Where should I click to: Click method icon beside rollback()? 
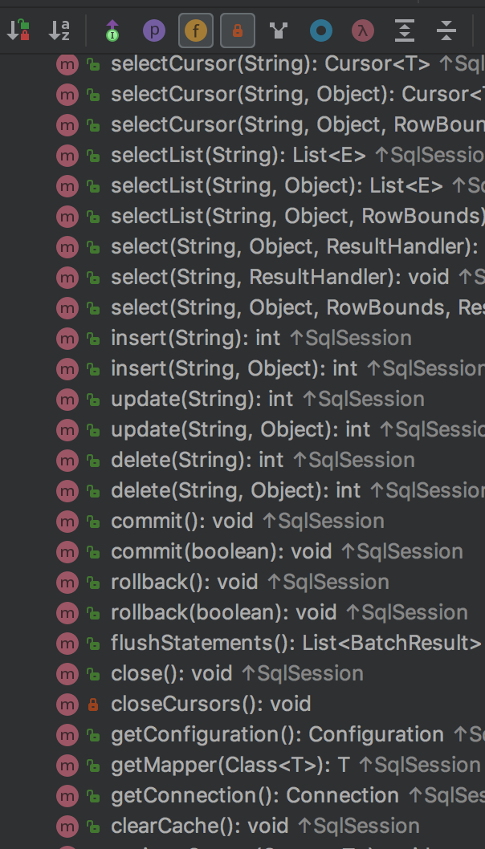coord(67,583)
